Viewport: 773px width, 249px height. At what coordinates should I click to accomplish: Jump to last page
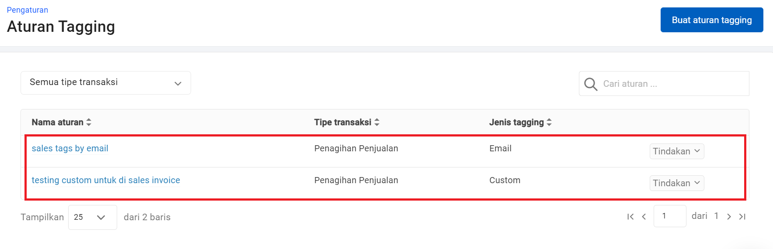pyautogui.click(x=742, y=217)
